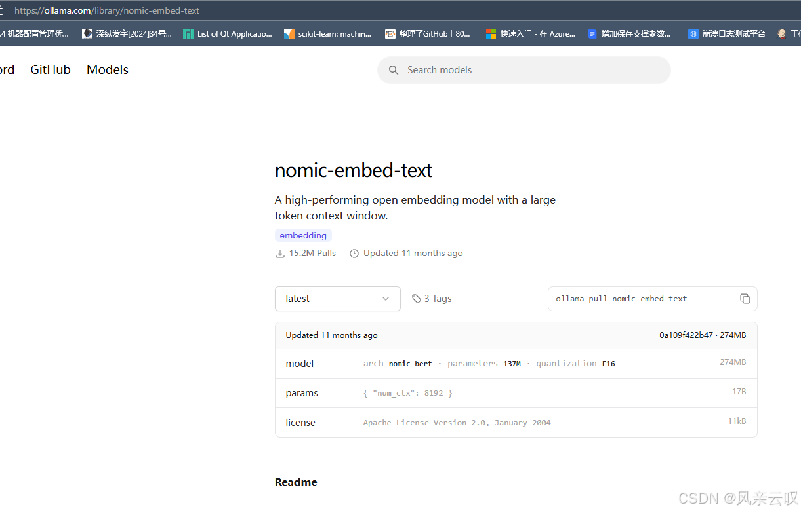The height and width of the screenshot is (511, 801).
Task: Click the Apache License Version 2.0 text
Action: tap(457, 423)
